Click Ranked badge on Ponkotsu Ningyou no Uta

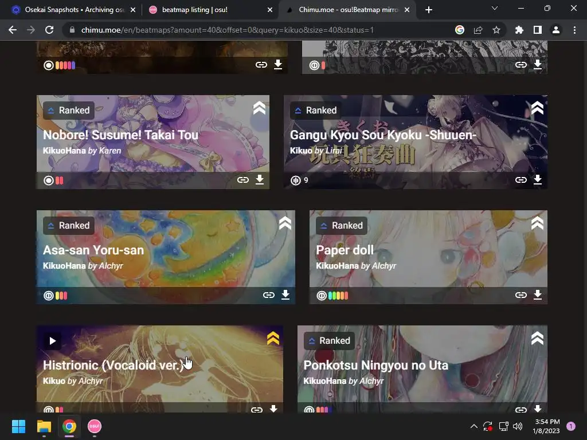click(x=329, y=341)
